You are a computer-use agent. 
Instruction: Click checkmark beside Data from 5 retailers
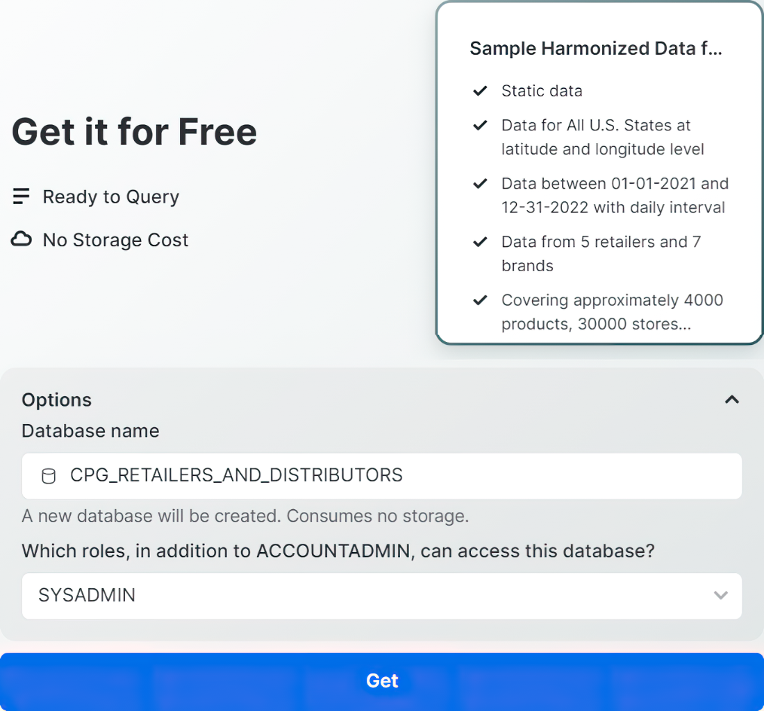tap(480, 242)
